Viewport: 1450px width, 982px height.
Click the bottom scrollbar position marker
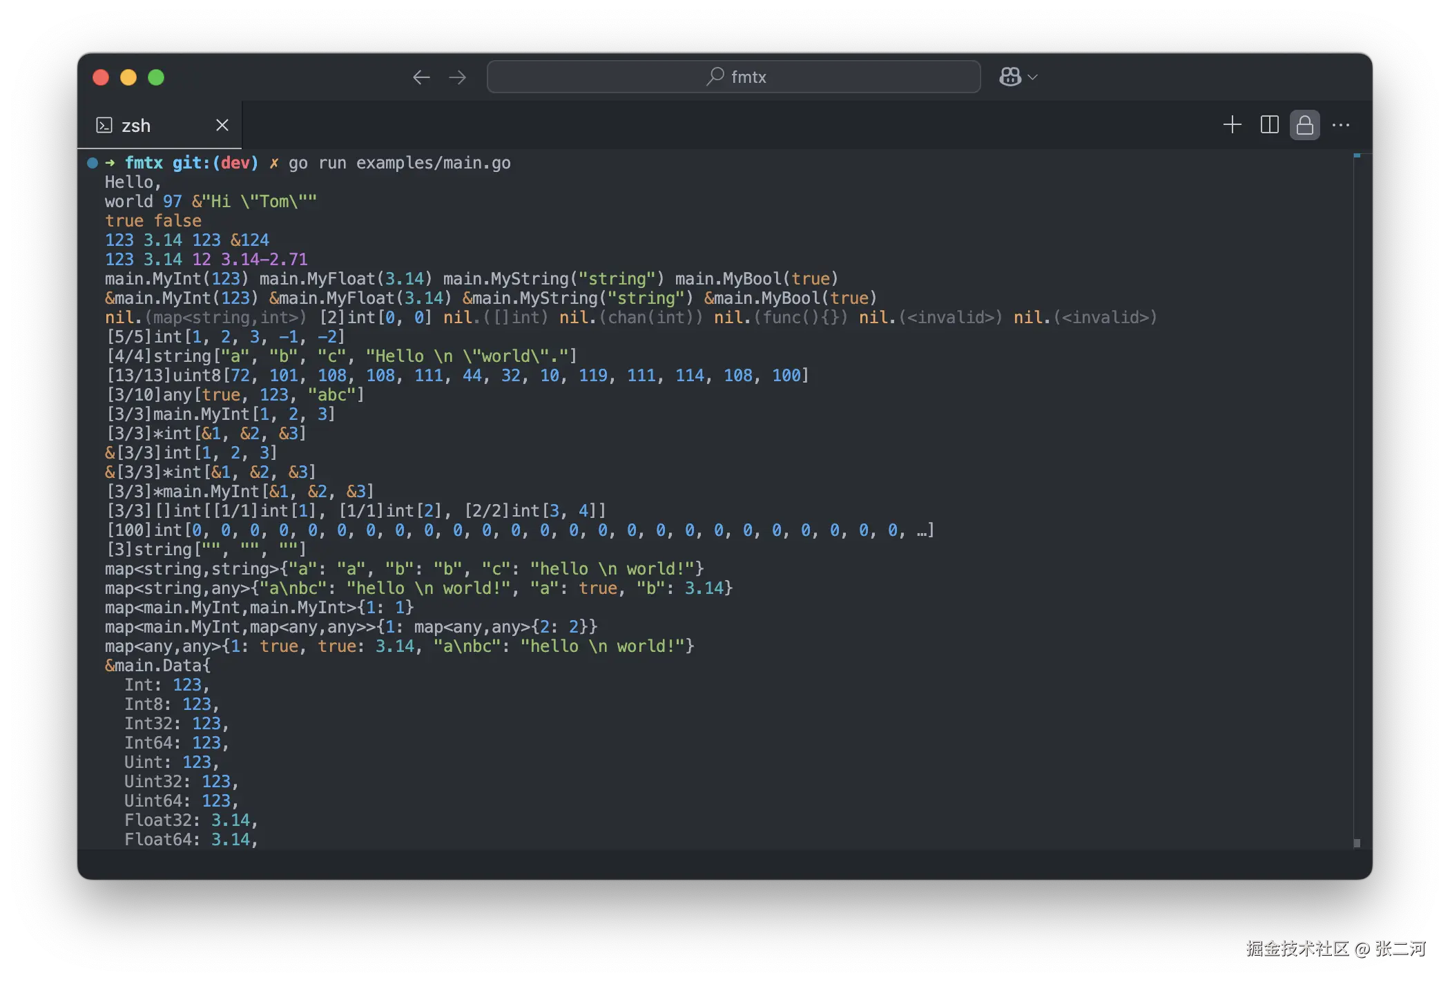pyautogui.click(x=1357, y=843)
